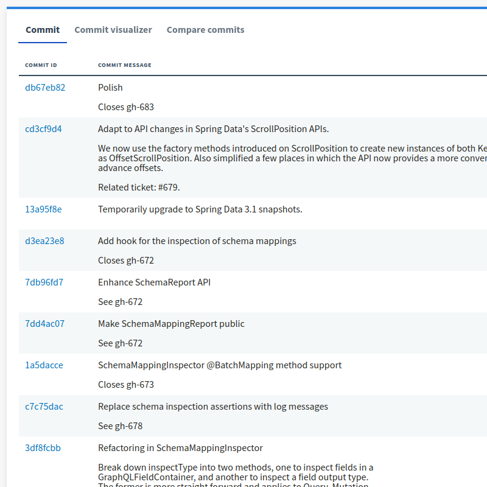Click 'Adapt to API changes in Spring Data's ScrollPosition APIs.'
487x487 pixels.
(214, 129)
